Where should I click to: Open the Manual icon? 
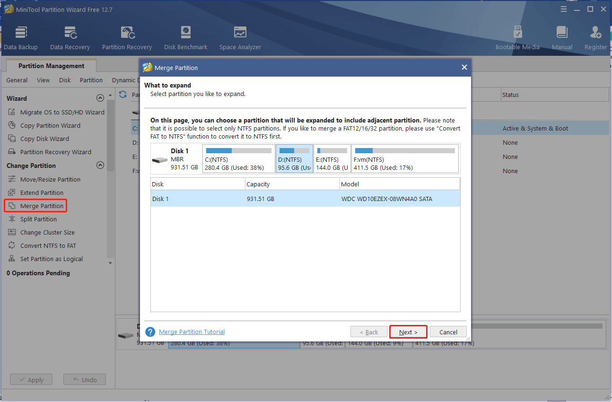pos(562,38)
